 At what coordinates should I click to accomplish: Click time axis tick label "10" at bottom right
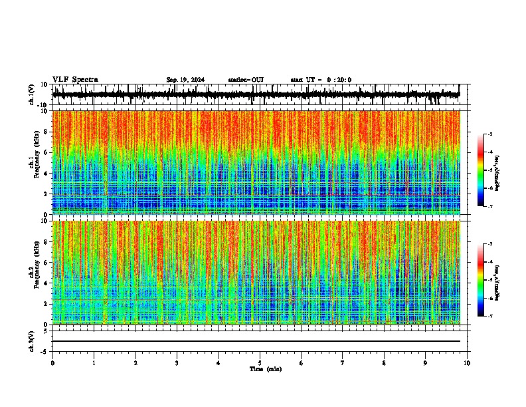click(x=467, y=363)
